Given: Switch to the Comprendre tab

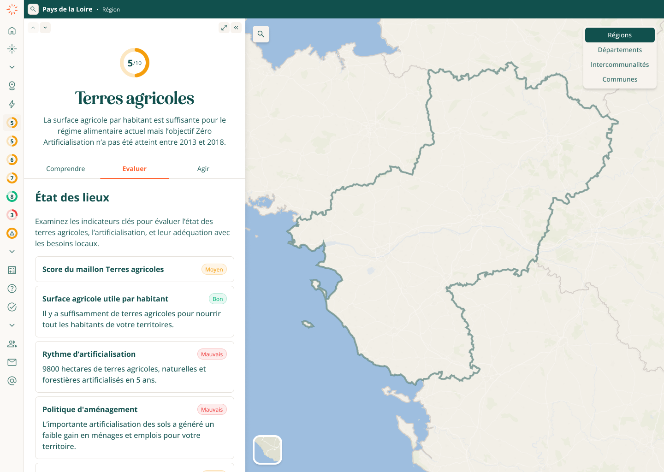Looking at the screenshot, I should (65, 169).
